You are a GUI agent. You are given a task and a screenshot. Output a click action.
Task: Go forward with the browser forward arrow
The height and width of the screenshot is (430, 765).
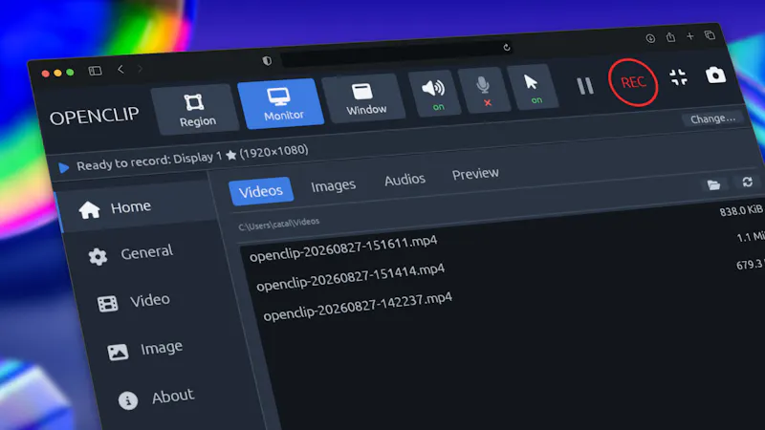(140, 69)
